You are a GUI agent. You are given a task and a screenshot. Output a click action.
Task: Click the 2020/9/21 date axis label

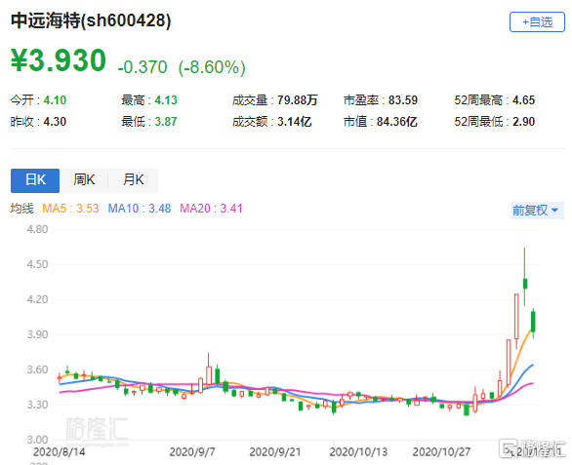pyautogui.click(x=275, y=452)
